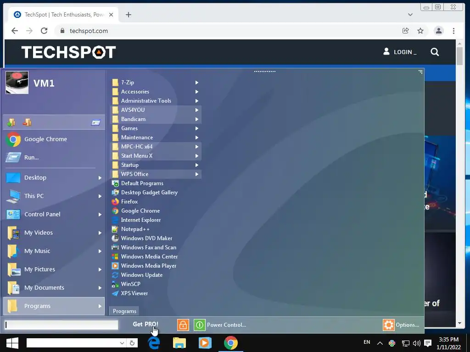Viewport: 470px width, 352px height.
Task: Open Start Menu X folder
Action: coord(156,156)
